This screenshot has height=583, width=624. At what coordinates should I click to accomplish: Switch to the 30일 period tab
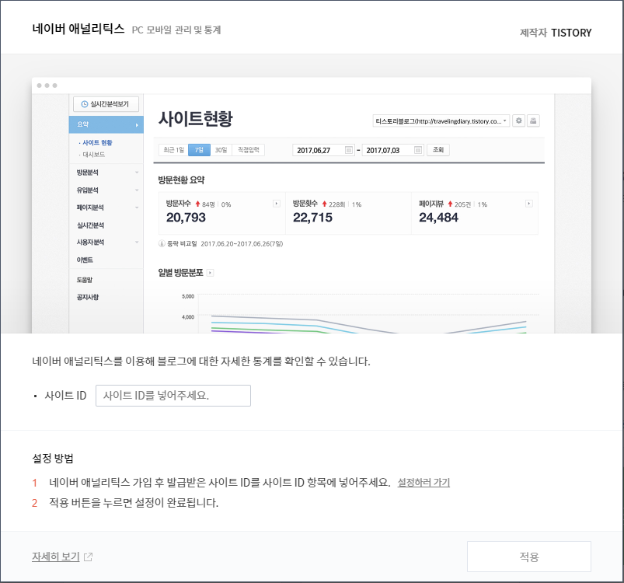tap(221, 149)
